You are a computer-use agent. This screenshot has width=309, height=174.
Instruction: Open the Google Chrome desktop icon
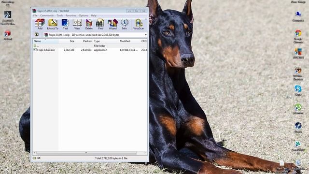pos(298,37)
